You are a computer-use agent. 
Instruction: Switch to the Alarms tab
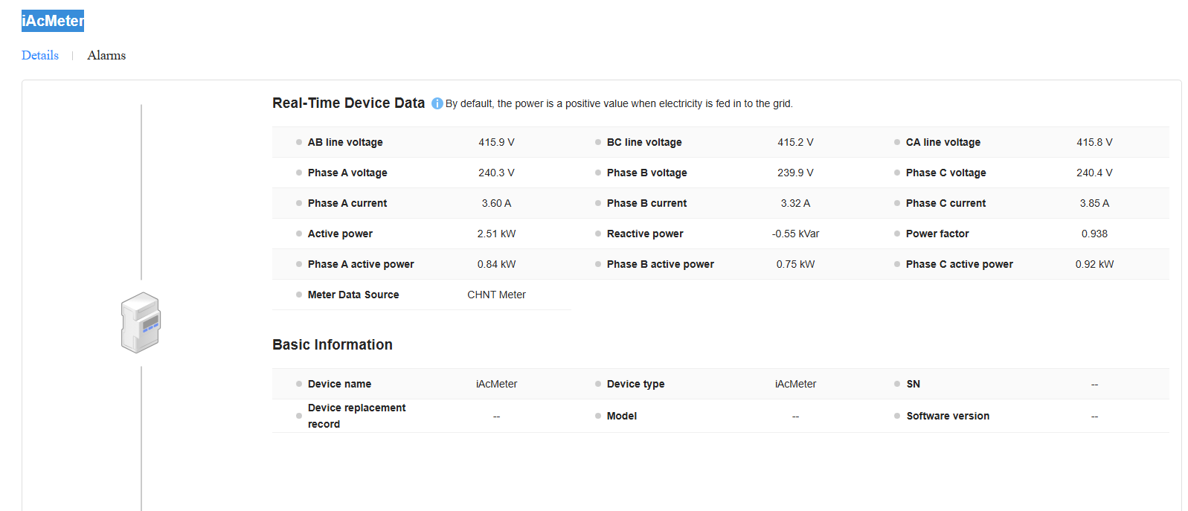pyautogui.click(x=106, y=55)
